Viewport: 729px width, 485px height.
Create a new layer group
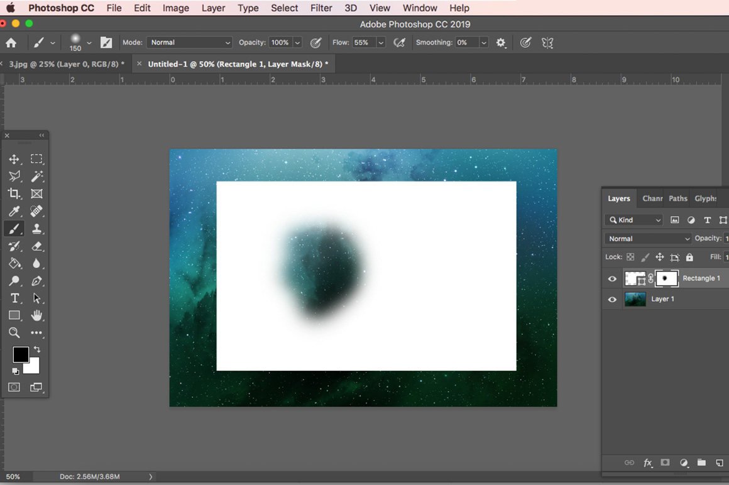[701, 462]
